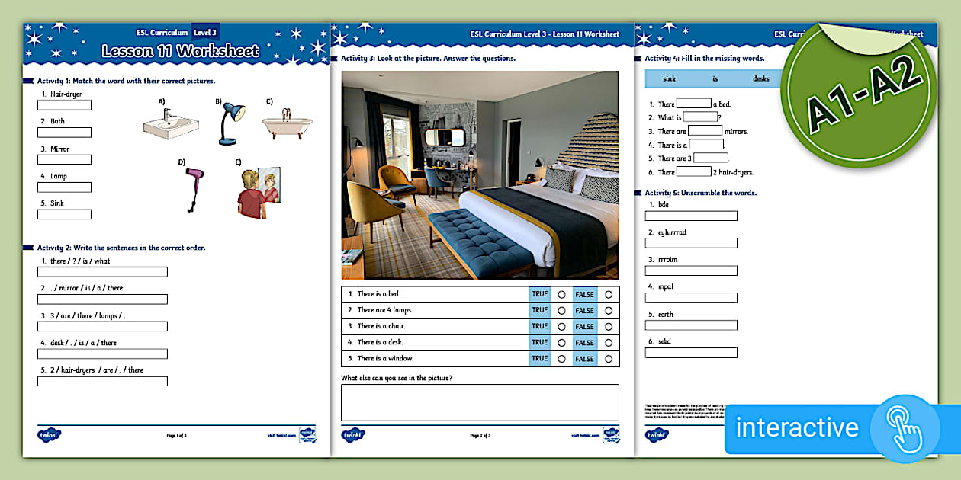961x480 pixels.
Task: Click the answer box under Hair-dryer
Action: (x=64, y=105)
